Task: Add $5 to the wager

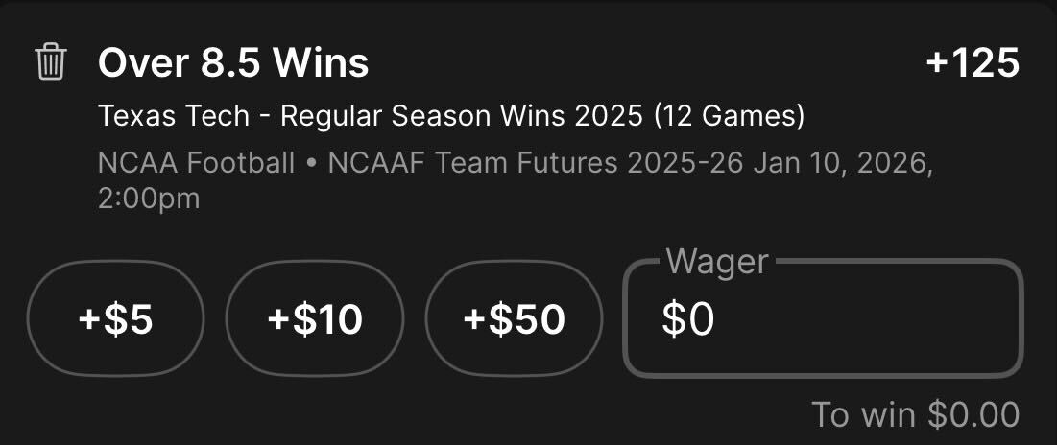Action: (x=115, y=318)
